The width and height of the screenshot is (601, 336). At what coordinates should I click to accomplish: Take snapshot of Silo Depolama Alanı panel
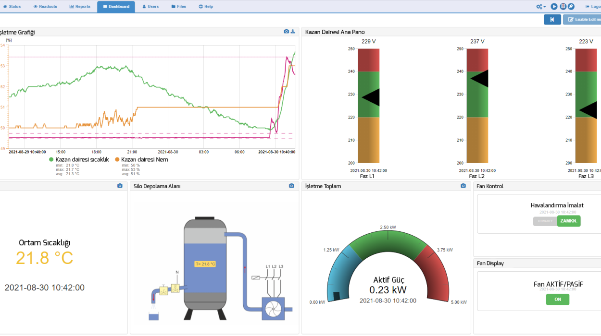(x=291, y=186)
